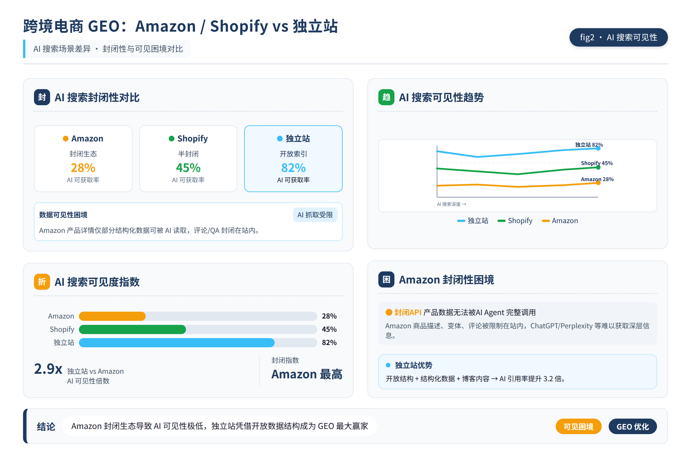Click the AI 抓取受限 label
Image resolution: width=691 pixels, height=460 pixels.
pyautogui.click(x=315, y=215)
